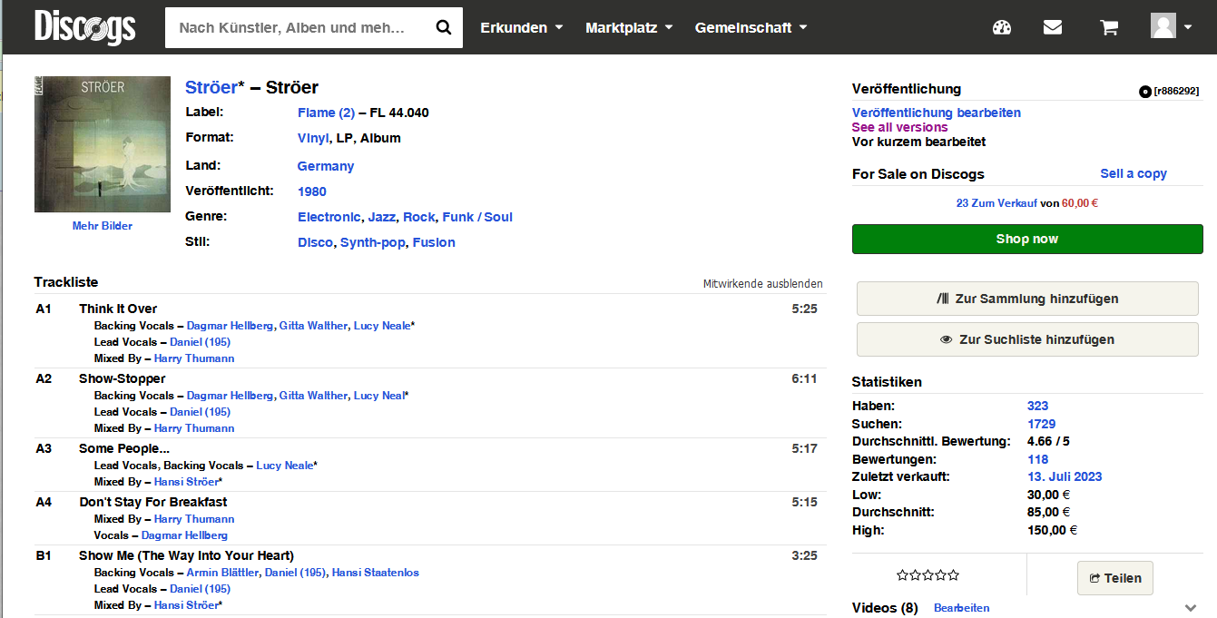Select the 60,00 € starting price
This screenshot has width=1217, height=618.
click(x=1080, y=203)
